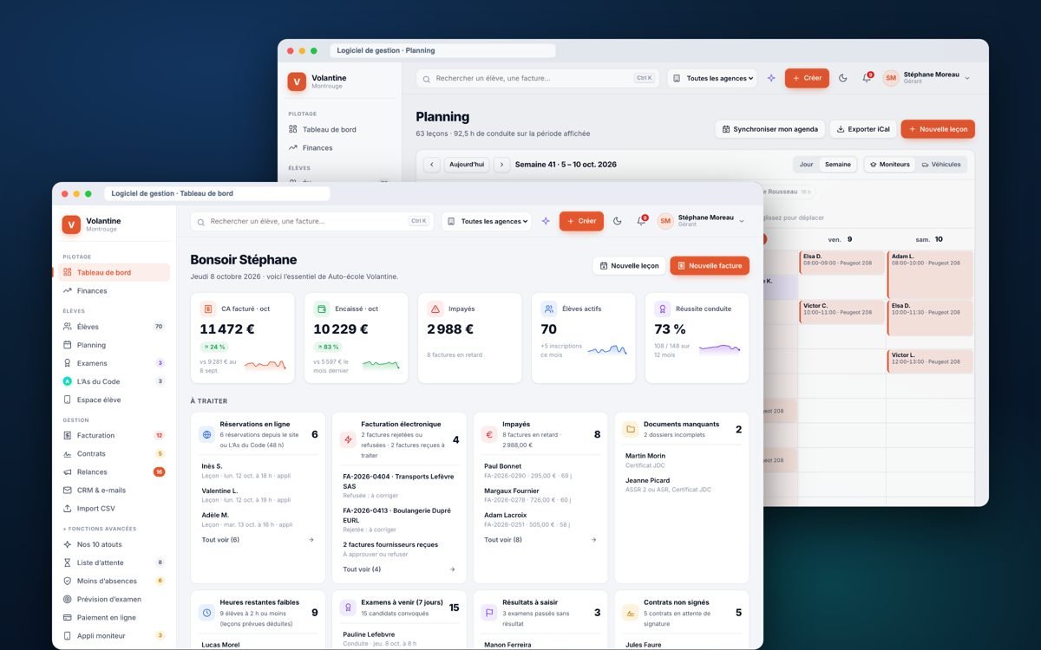Select the Inès S. reservation row

pos(258,471)
